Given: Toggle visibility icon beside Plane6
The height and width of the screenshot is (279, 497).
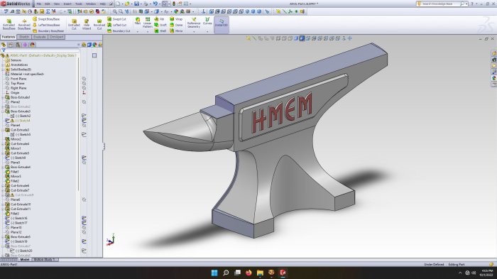Looking at the screenshot, I should 84,199.
